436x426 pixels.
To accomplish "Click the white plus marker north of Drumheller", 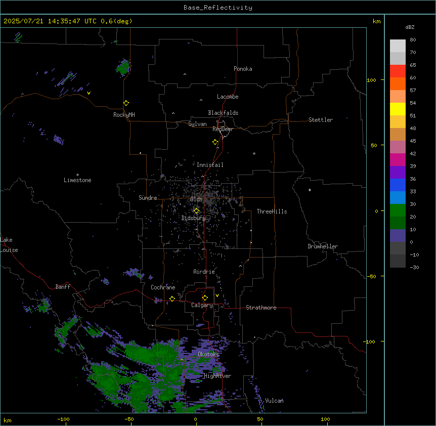I will pos(310,190).
